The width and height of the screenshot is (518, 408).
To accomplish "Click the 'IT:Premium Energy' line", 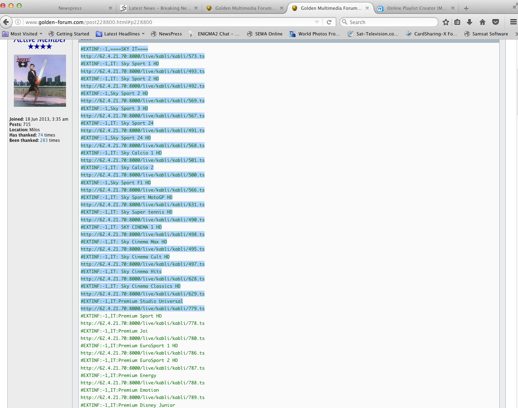I will pyautogui.click(x=118, y=375).
